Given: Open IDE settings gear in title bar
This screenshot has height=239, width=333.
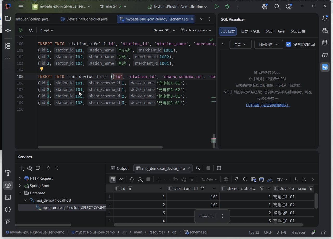Looking at the screenshot, I should click(x=289, y=7).
